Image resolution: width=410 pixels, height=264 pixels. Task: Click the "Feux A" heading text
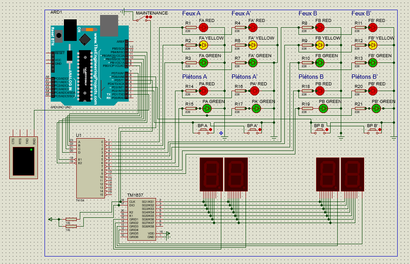tap(191, 13)
